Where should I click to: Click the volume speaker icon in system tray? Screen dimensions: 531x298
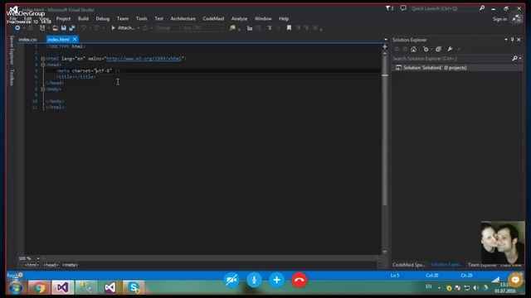click(x=475, y=288)
